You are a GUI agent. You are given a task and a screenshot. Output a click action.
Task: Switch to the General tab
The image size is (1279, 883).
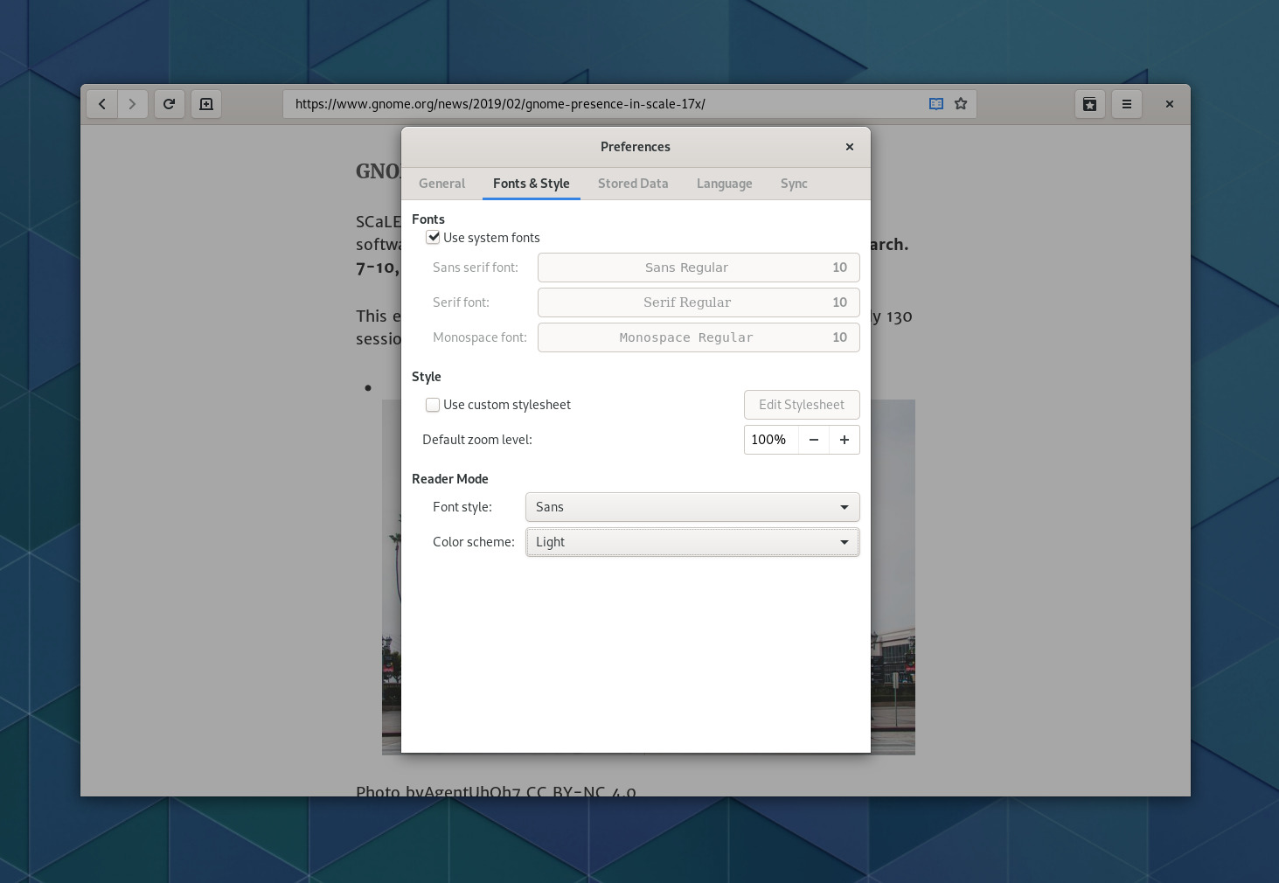pyautogui.click(x=441, y=184)
